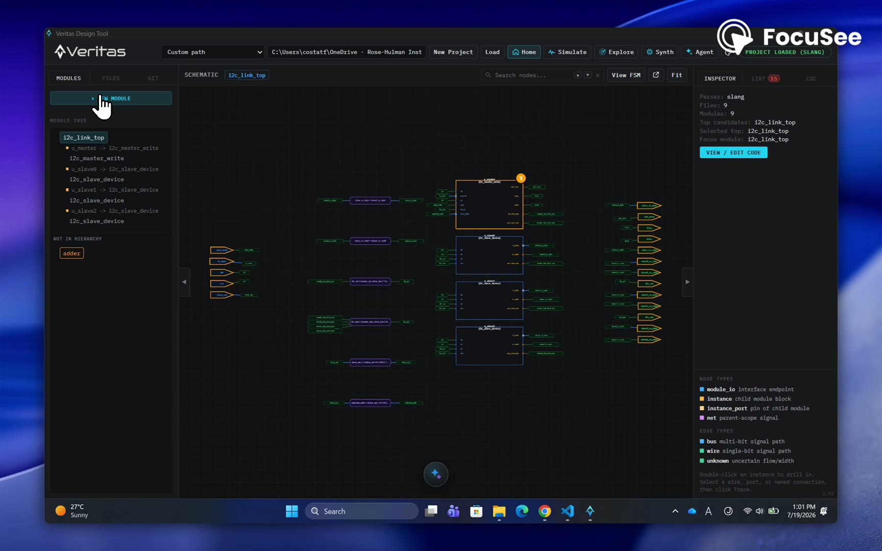Go to previous search result arrow

point(578,75)
